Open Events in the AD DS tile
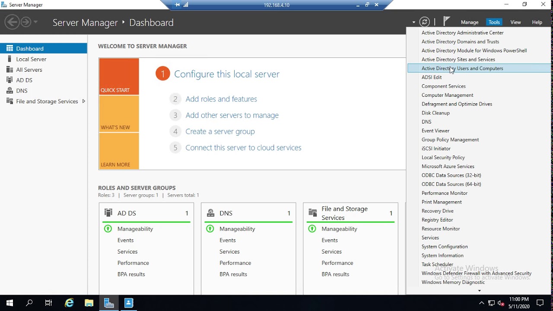Viewport: 553px width, 311px height. tap(125, 240)
